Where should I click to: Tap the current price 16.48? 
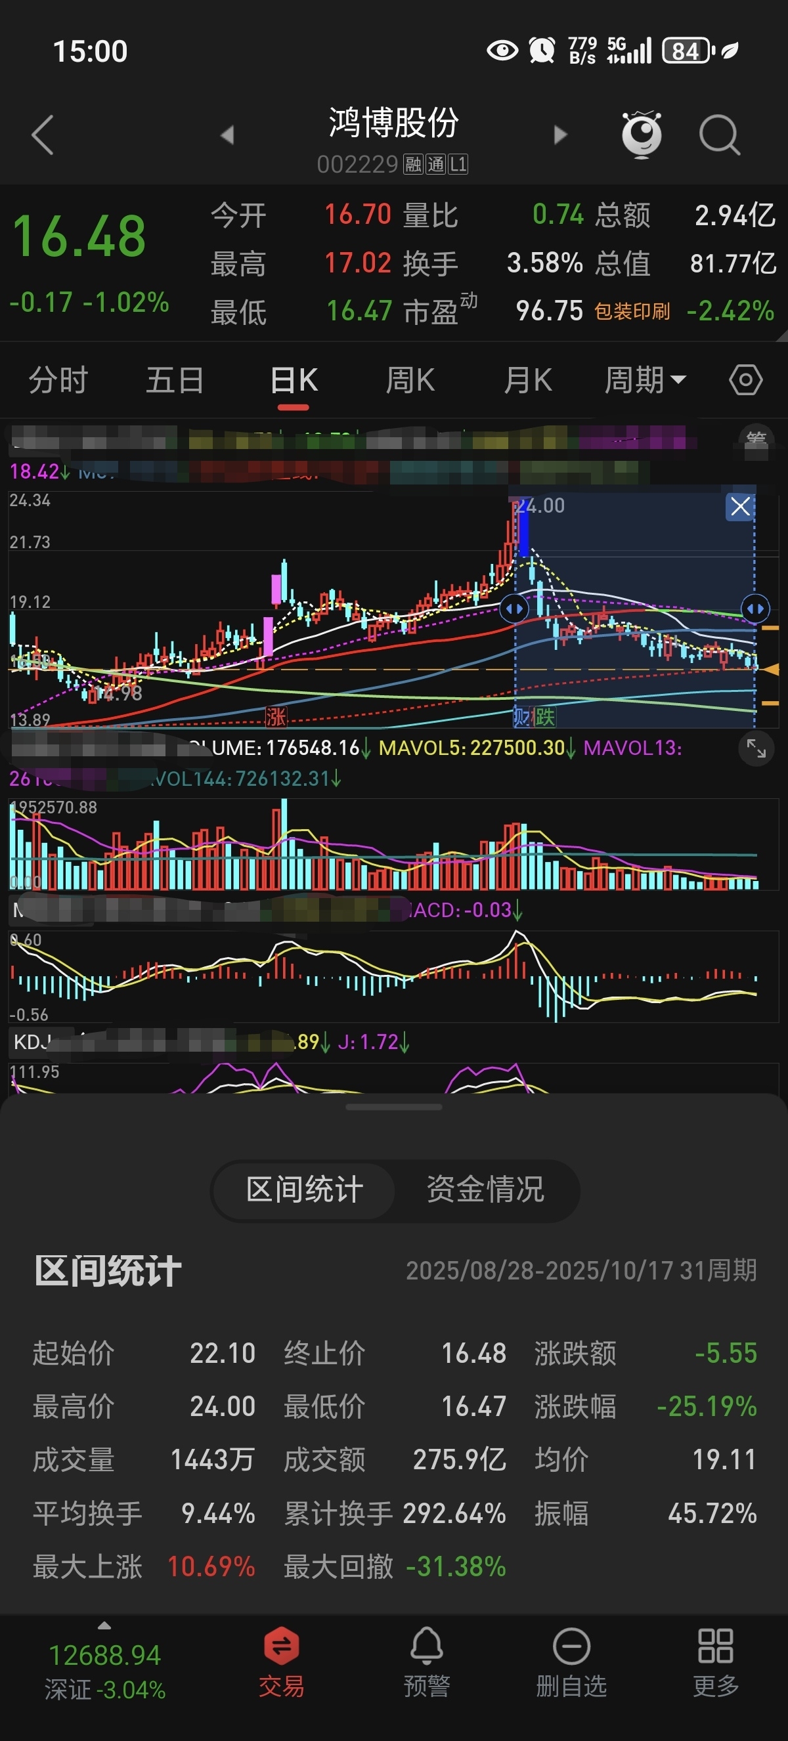[79, 236]
